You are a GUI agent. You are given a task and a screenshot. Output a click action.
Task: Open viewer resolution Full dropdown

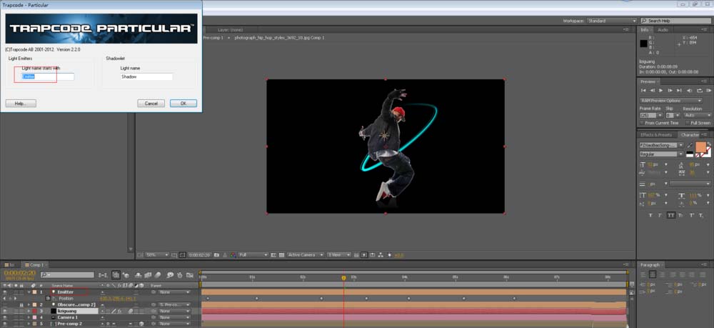coord(253,255)
